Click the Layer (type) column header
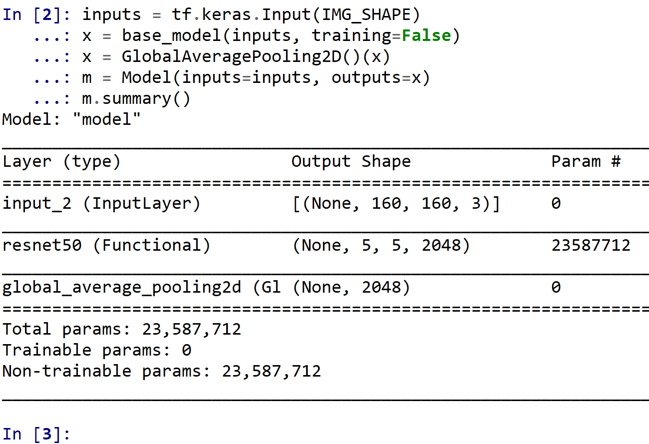Viewport: 649px width, 444px height. click(61, 161)
